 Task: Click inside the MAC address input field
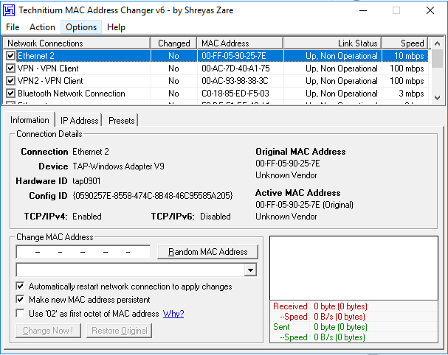click(x=83, y=252)
